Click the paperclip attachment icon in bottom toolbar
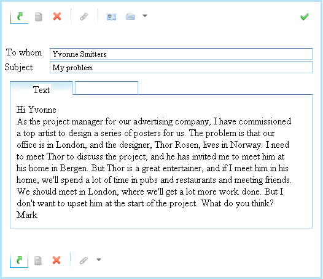The width and height of the screenshot is (323, 279). 84,260
